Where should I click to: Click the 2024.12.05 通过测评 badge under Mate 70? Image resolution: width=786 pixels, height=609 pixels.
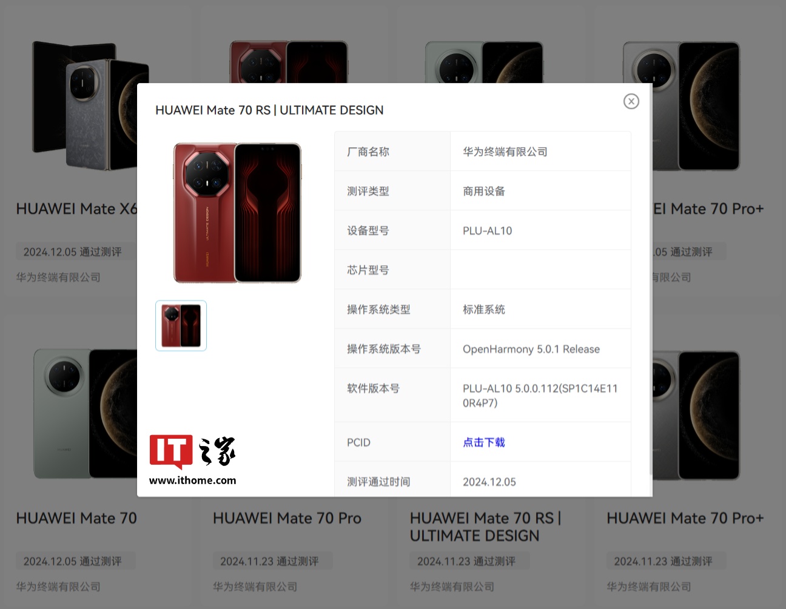click(73, 561)
